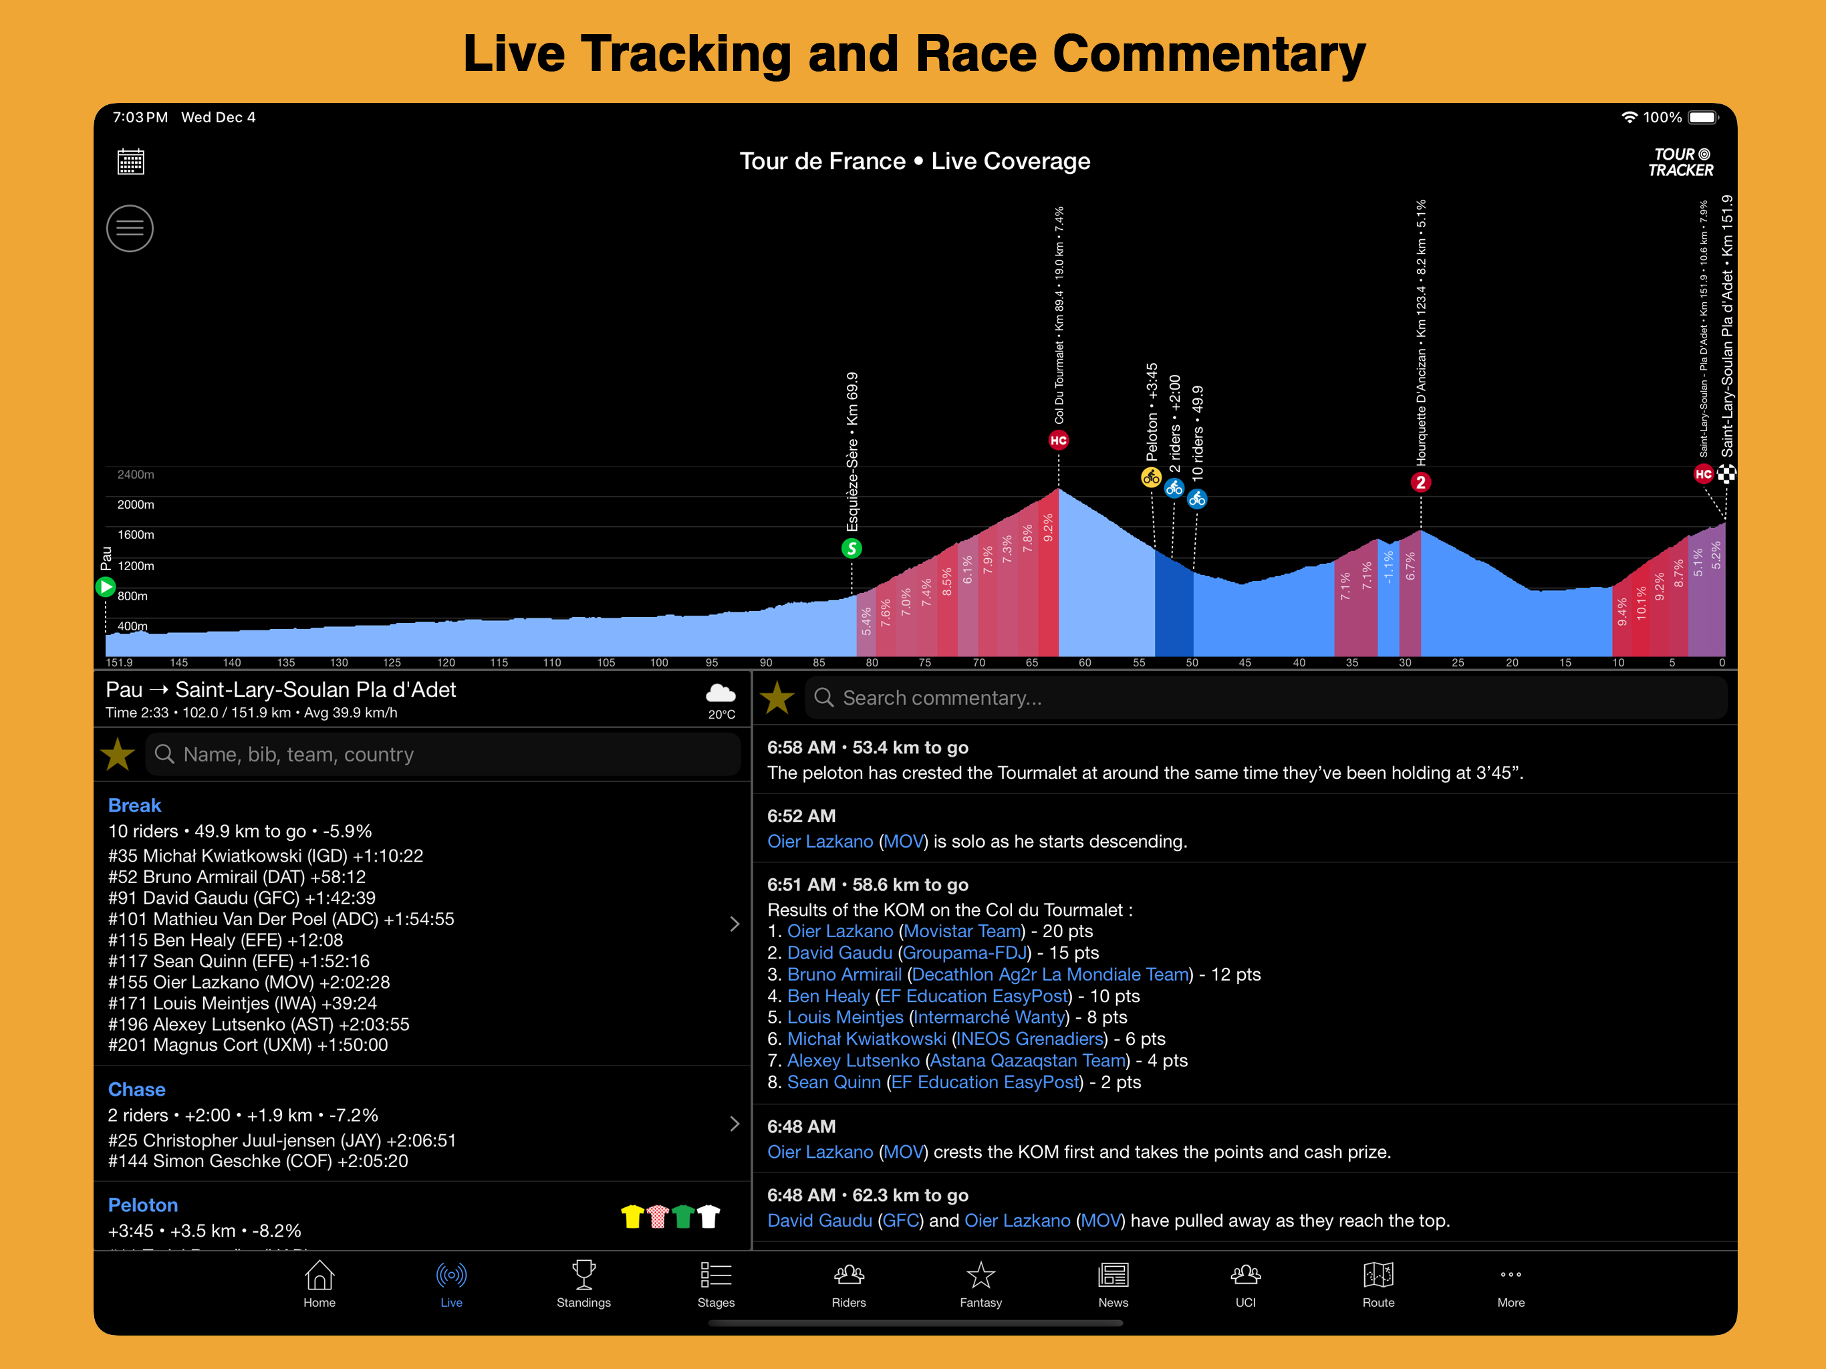Open the Chase group header
This screenshot has width=1826, height=1369.
click(137, 1090)
